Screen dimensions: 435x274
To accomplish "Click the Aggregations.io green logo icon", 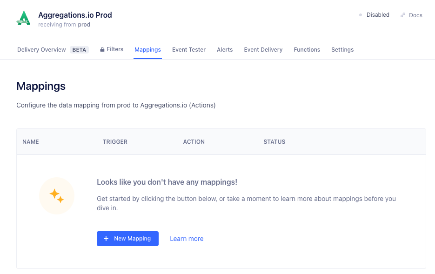I will [x=23, y=18].
